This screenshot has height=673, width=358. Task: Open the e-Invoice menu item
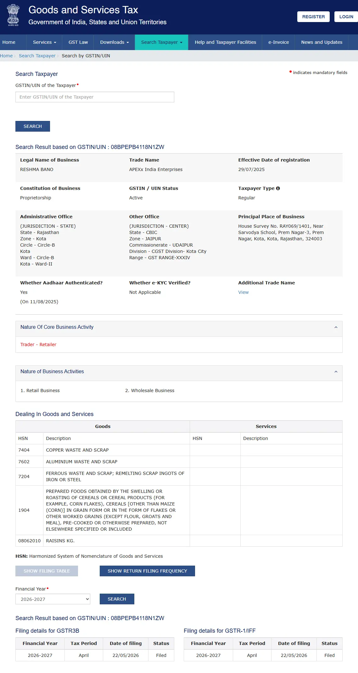click(278, 42)
